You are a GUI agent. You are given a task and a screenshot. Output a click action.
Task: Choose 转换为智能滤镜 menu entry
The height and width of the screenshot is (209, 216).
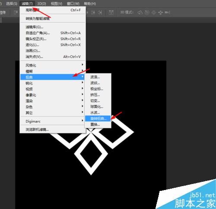click(x=53, y=19)
